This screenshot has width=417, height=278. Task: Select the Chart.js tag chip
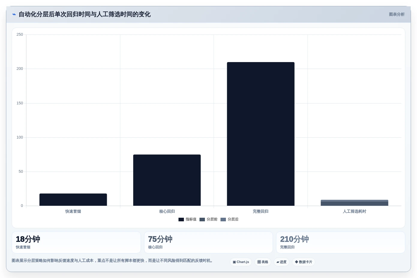click(x=241, y=262)
